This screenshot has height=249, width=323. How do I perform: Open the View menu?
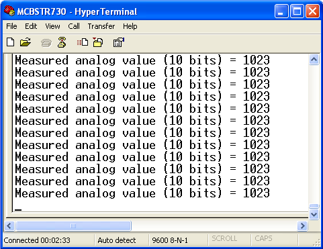tap(52, 26)
